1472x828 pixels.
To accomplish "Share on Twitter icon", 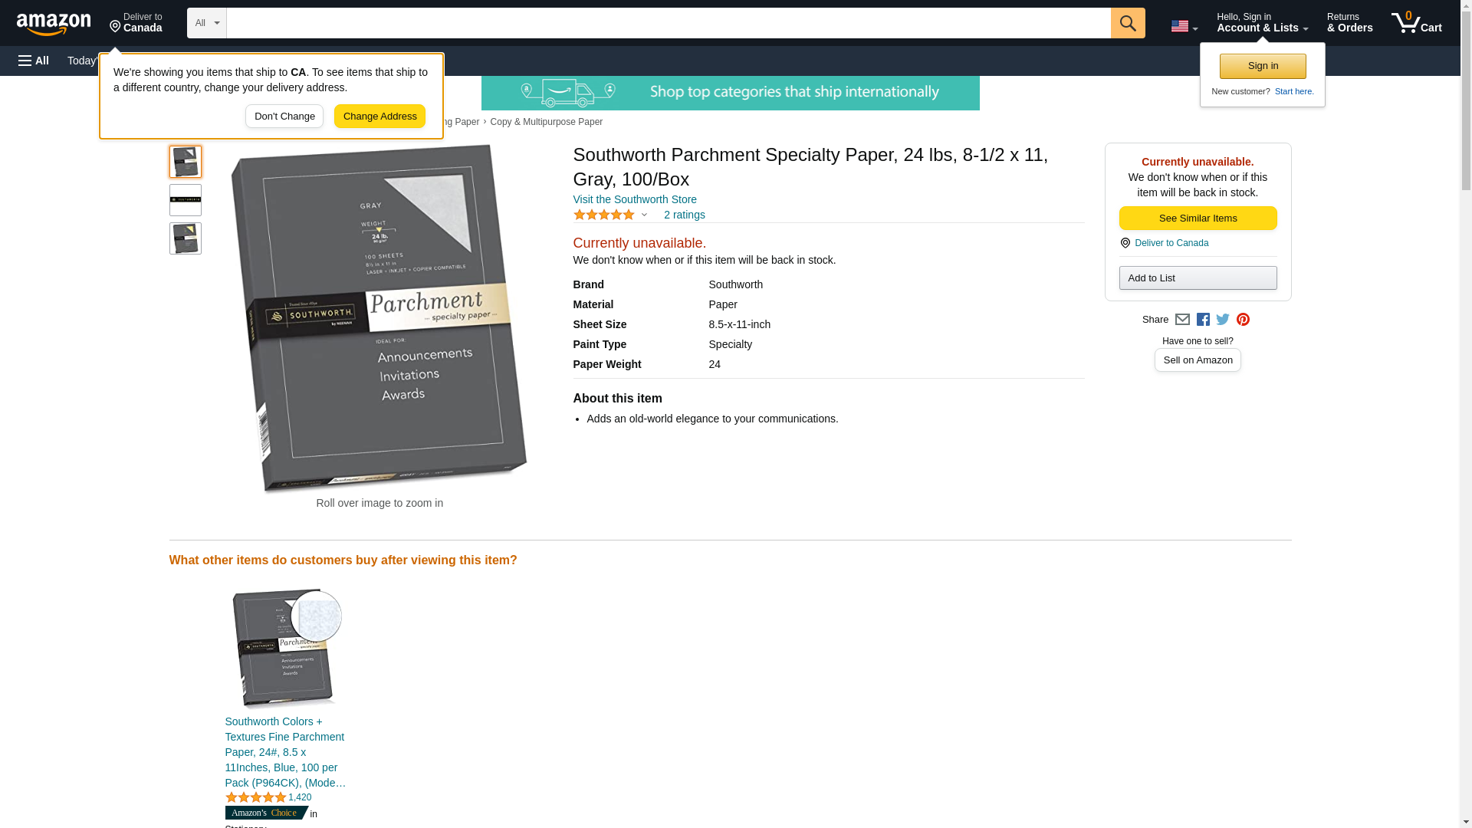I will coord(1223,320).
